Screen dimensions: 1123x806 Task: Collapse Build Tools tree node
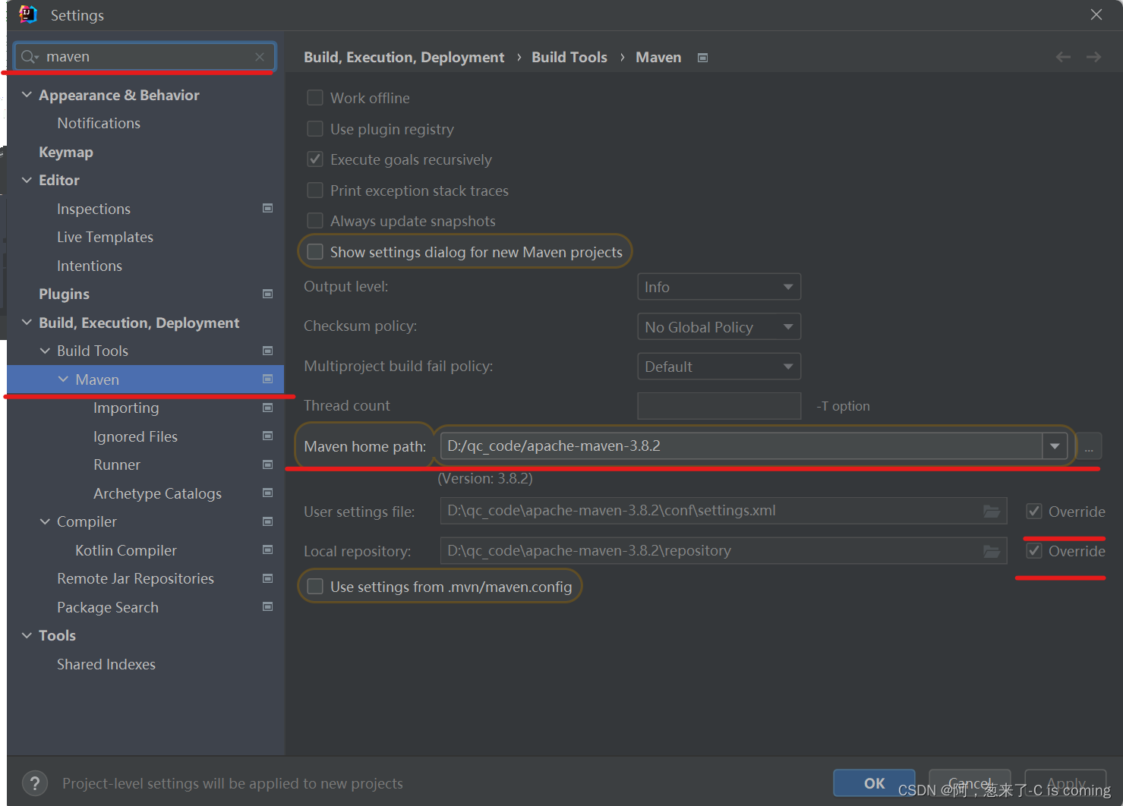(x=45, y=351)
